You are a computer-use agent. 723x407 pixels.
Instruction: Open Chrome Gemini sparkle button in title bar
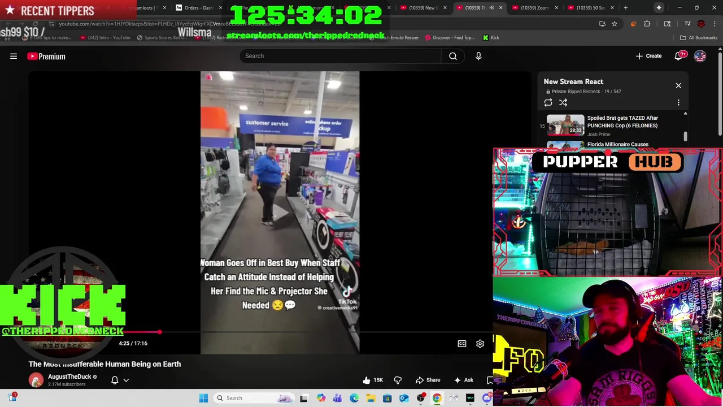click(659, 8)
